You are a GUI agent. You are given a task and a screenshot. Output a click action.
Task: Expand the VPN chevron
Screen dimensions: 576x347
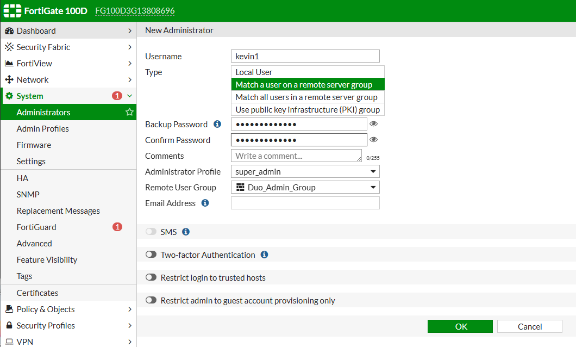[x=130, y=342]
